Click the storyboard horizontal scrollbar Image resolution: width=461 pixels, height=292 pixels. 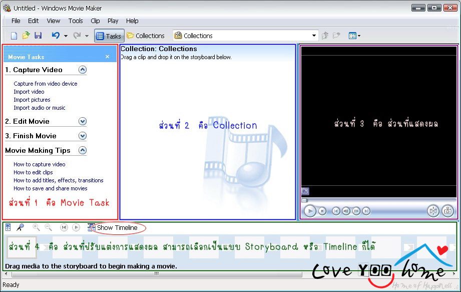(x=156, y=274)
